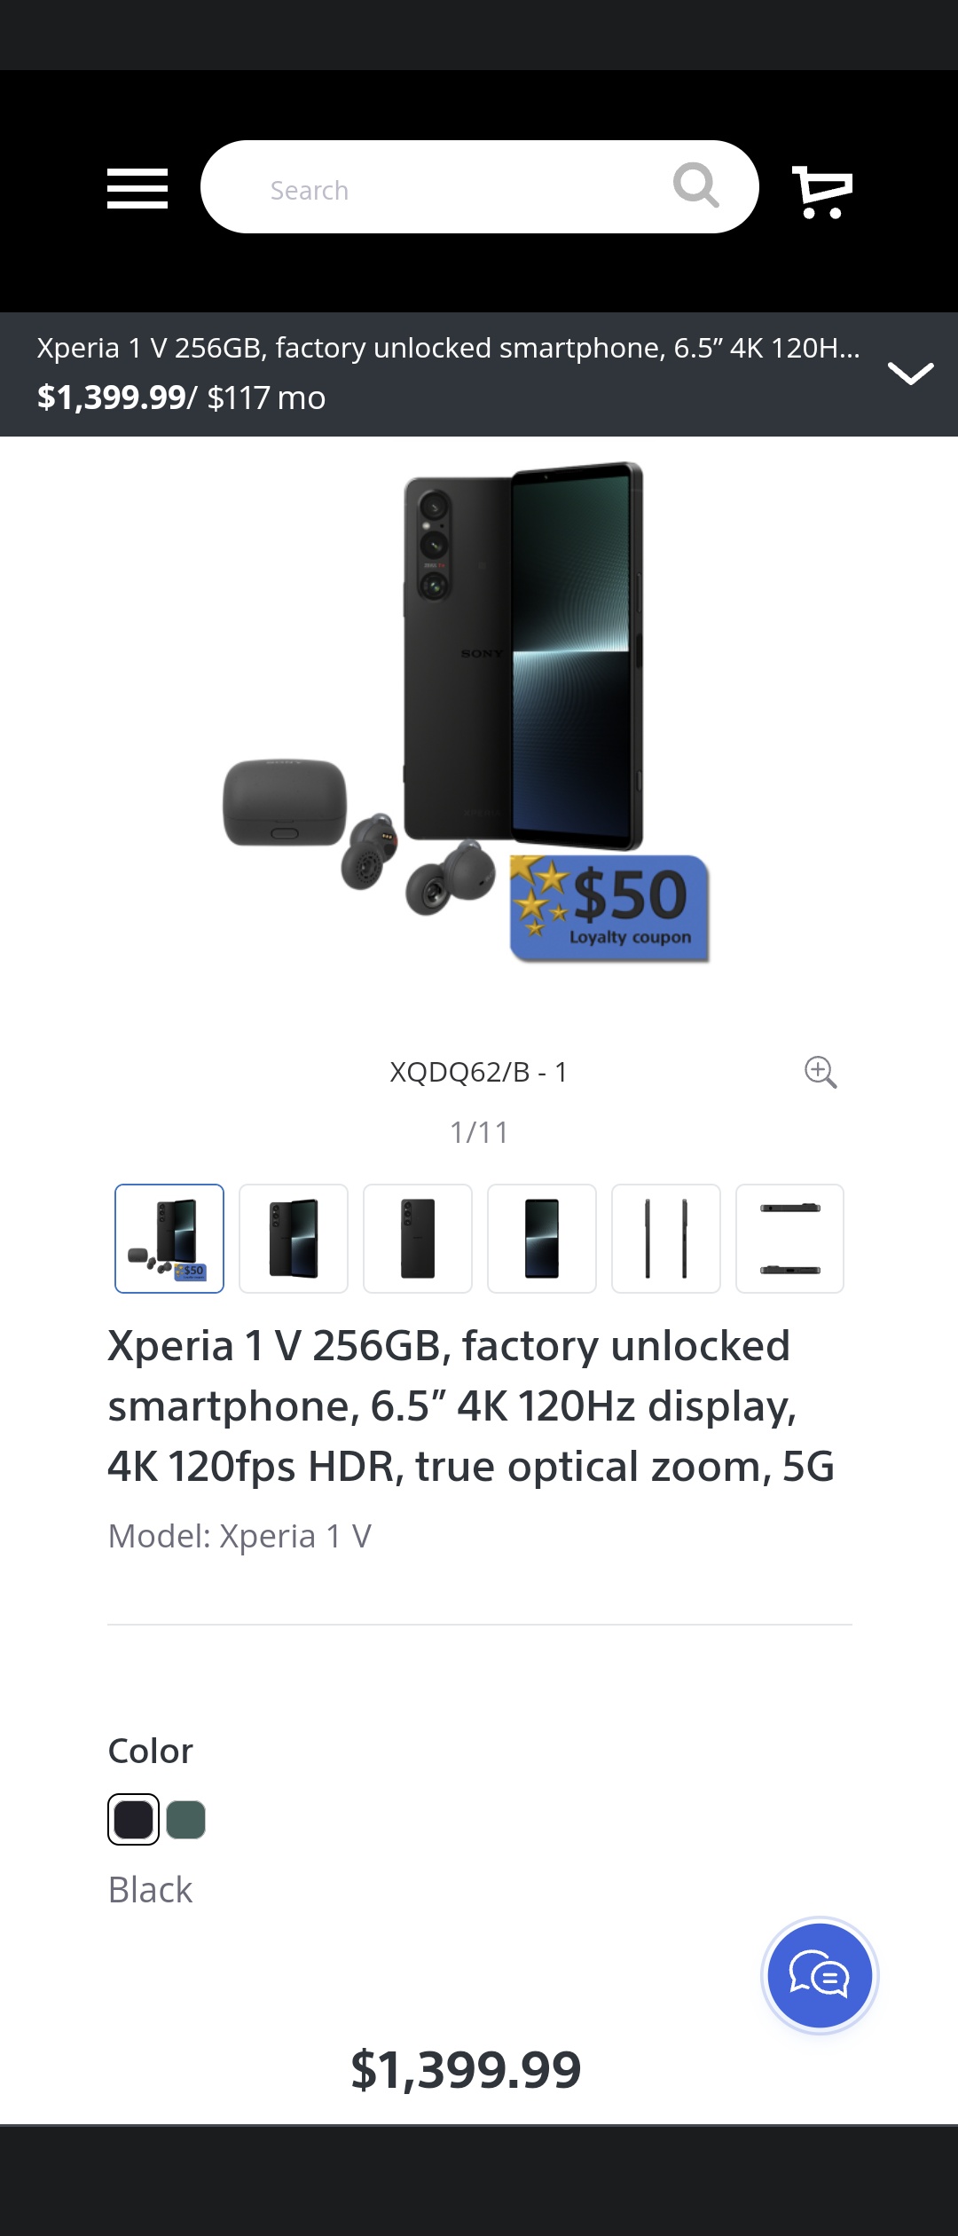Select the third thumbnail showing phone back
This screenshot has height=2236, width=958.
pyautogui.click(x=418, y=1239)
